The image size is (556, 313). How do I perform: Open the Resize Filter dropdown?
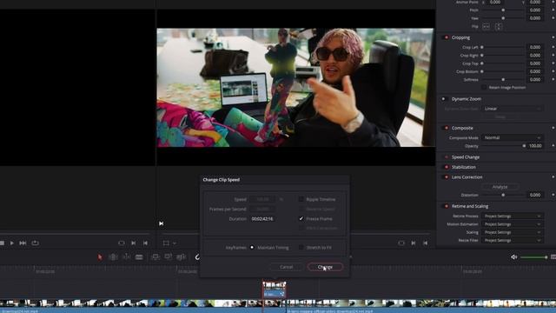coord(512,240)
